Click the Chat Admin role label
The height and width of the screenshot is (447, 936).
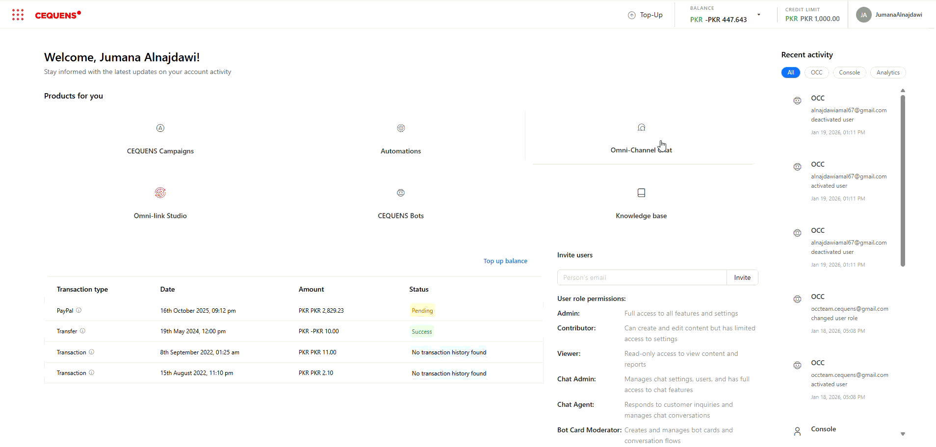pos(576,379)
